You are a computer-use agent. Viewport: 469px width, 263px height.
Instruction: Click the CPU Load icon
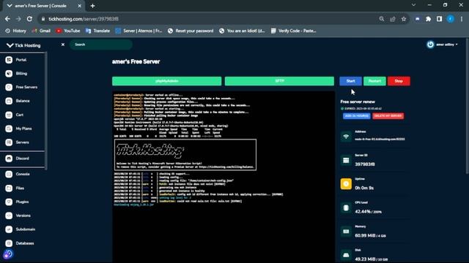(x=346, y=207)
